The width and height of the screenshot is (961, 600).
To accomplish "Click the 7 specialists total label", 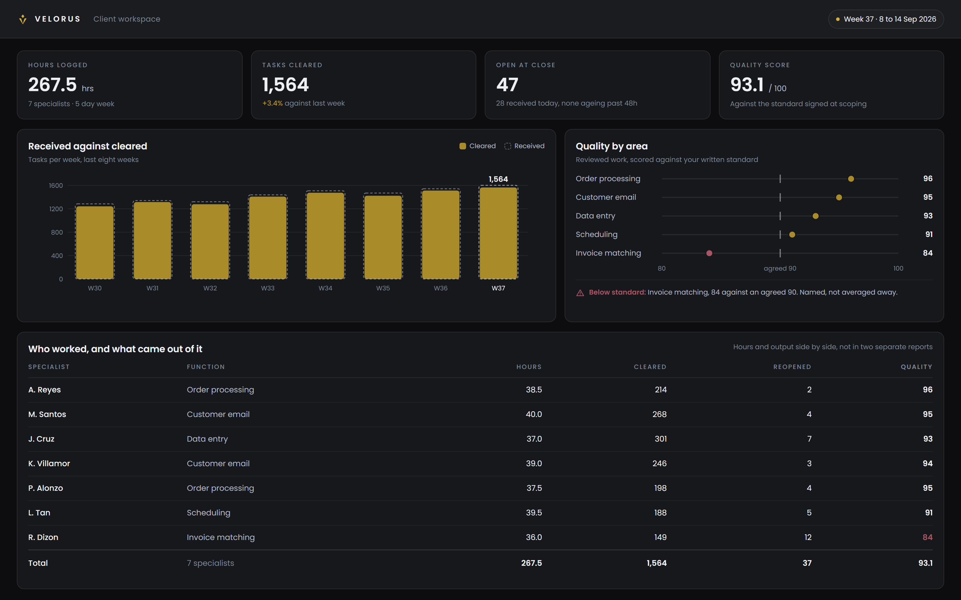I will [211, 563].
